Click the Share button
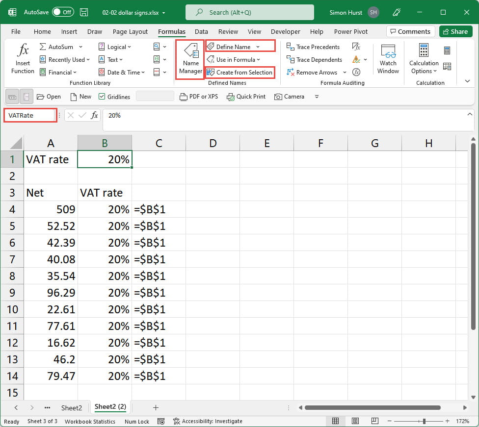This screenshot has height=427, width=479. [x=454, y=32]
